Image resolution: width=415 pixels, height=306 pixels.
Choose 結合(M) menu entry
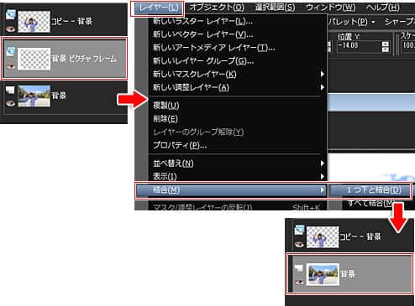[x=231, y=190]
